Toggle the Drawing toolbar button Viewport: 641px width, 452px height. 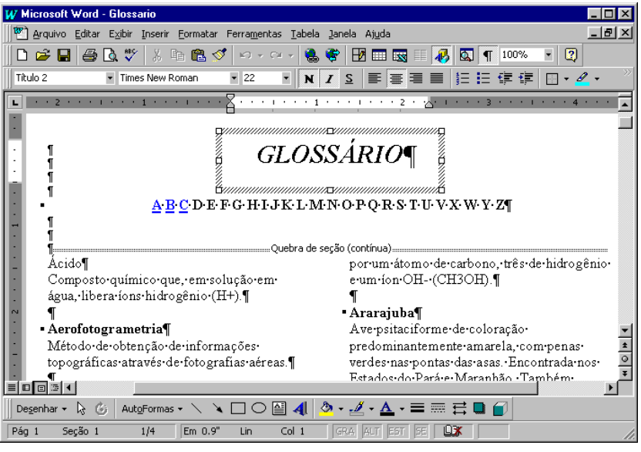pyautogui.click(x=442, y=55)
